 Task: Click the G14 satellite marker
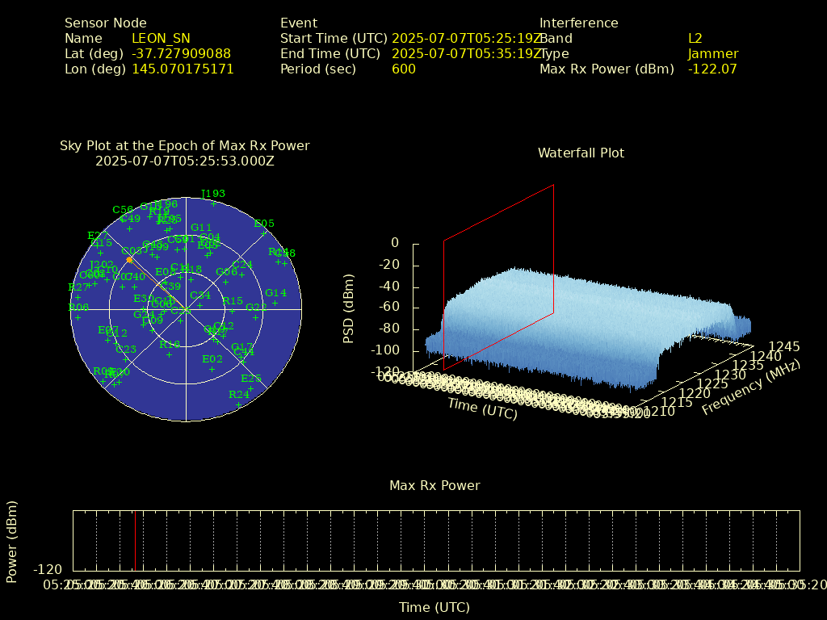pyautogui.click(x=275, y=303)
